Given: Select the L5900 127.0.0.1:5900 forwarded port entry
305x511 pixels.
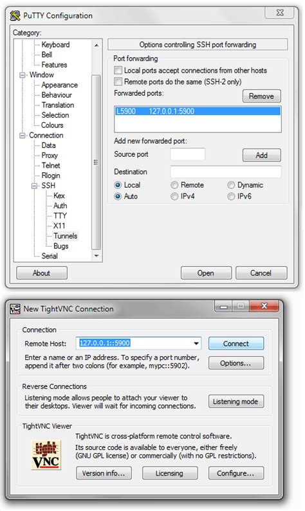Looking at the screenshot, I should pyautogui.click(x=198, y=111).
